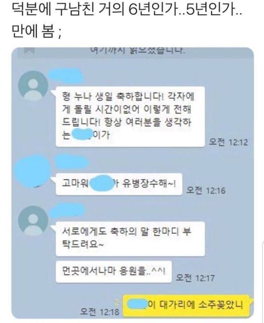Click the 먼곳에서나마 응원을 message bubble
Screen dimensions: 264x323
coord(114,271)
